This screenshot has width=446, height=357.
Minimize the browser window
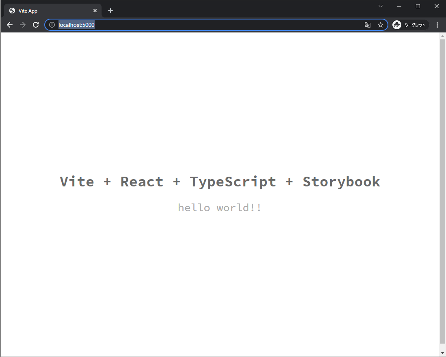(399, 6)
